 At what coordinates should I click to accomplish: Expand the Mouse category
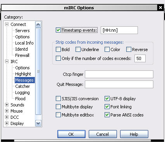7,111
